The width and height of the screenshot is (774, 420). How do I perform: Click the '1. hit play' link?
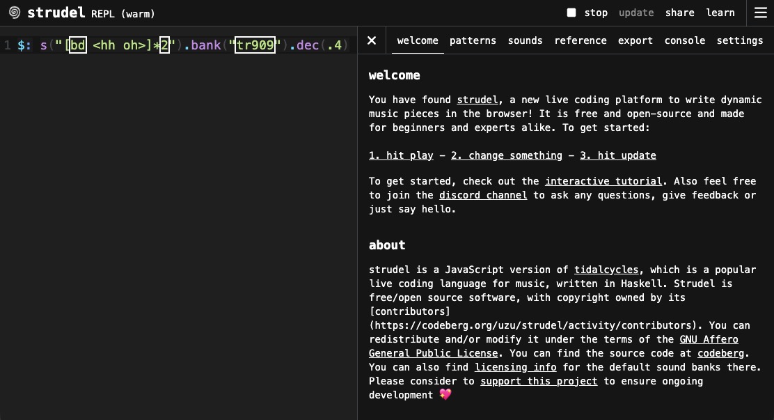point(401,155)
